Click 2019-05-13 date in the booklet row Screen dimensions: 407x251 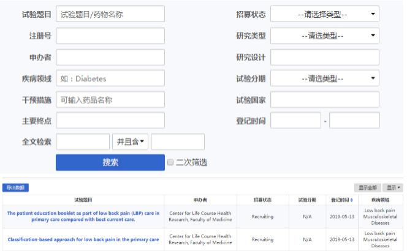click(x=342, y=217)
